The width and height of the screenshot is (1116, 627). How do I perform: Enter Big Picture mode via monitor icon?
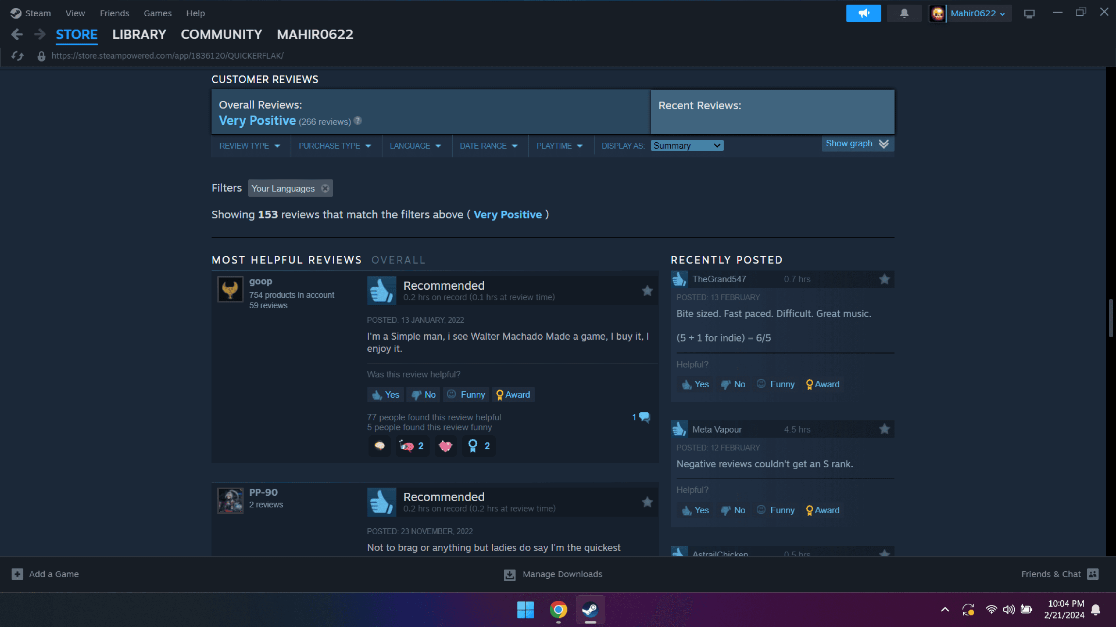tap(1029, 13)
